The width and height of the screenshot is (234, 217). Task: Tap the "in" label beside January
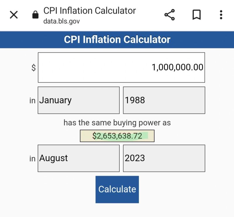pos(32,100)
